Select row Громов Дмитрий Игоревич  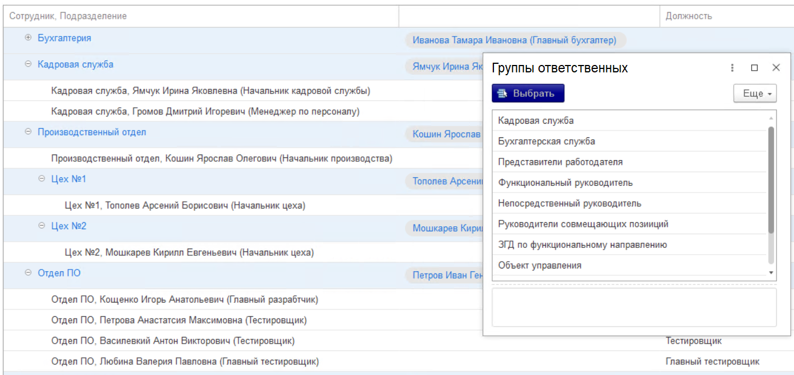click(205, 112)
